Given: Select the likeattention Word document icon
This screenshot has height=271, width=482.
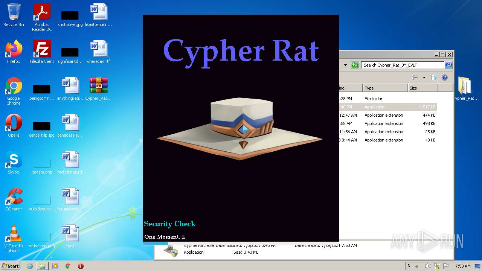Looking at the screenshot, I should point(98,15).
